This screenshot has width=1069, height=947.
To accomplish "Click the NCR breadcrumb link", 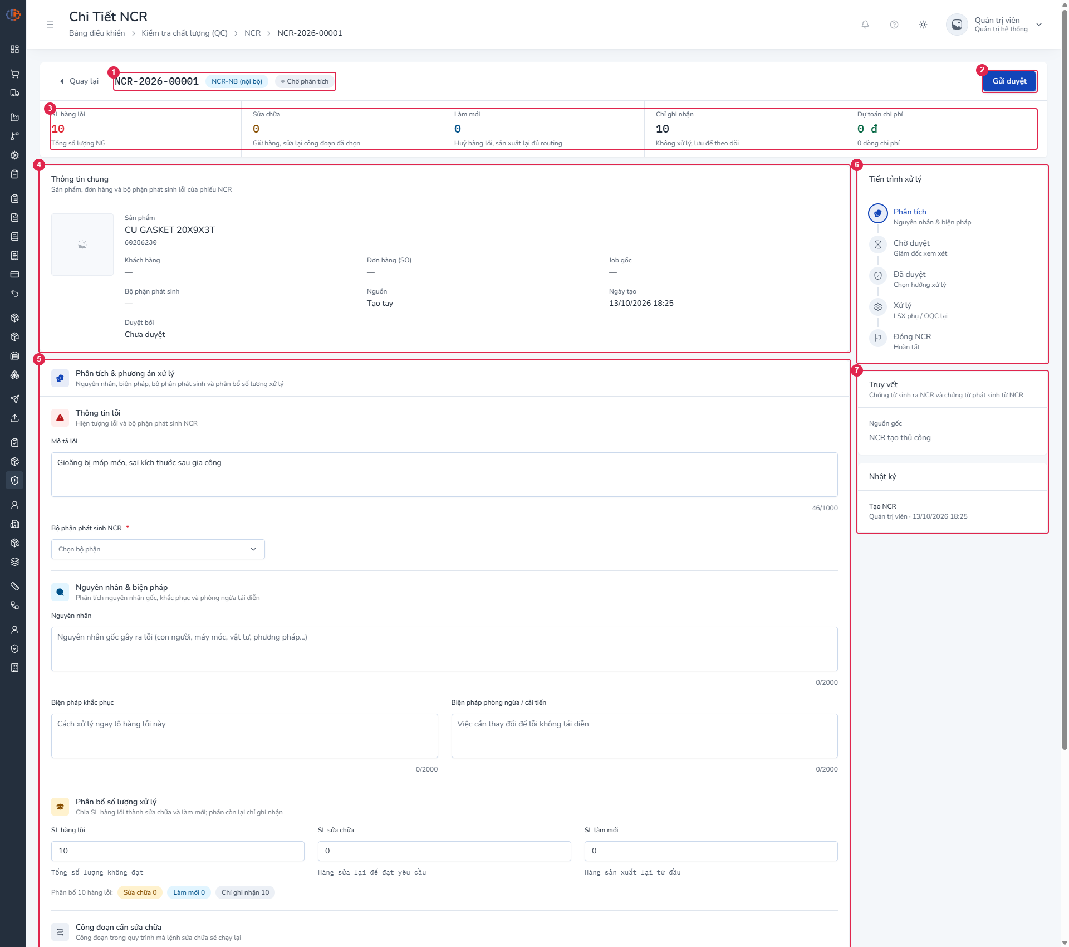I will point(252,33).
